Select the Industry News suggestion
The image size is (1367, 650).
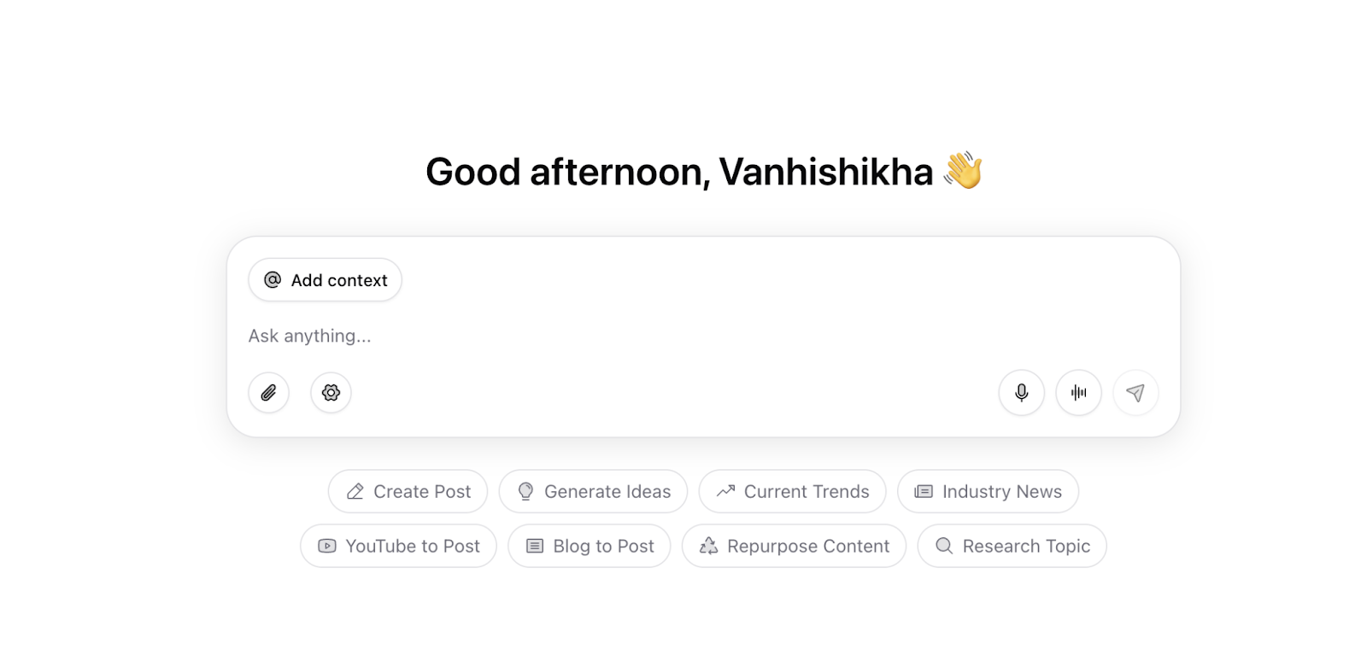pos(988,492)
